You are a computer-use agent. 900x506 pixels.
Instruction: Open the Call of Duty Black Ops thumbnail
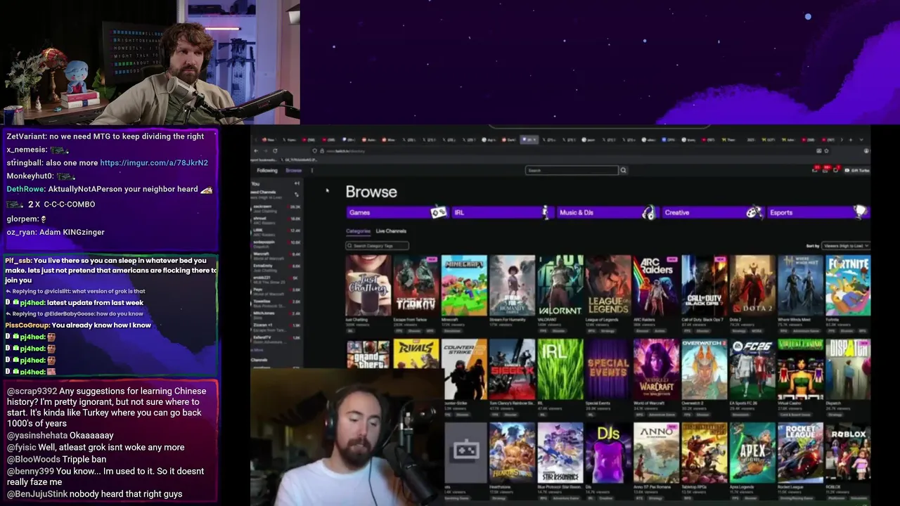(x=704, y=285)
